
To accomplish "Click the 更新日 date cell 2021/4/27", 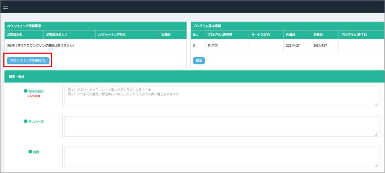I will pos(320,46).
